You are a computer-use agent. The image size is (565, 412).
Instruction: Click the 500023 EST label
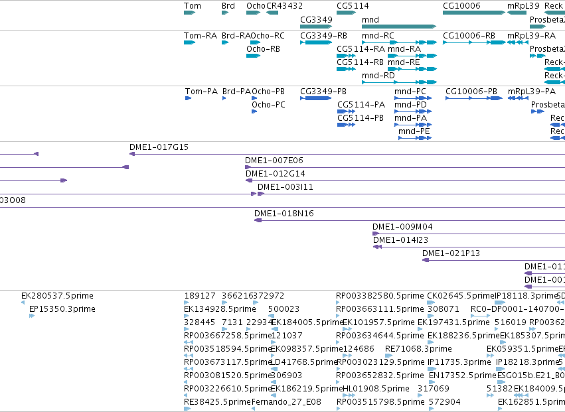tap(283, 309)
